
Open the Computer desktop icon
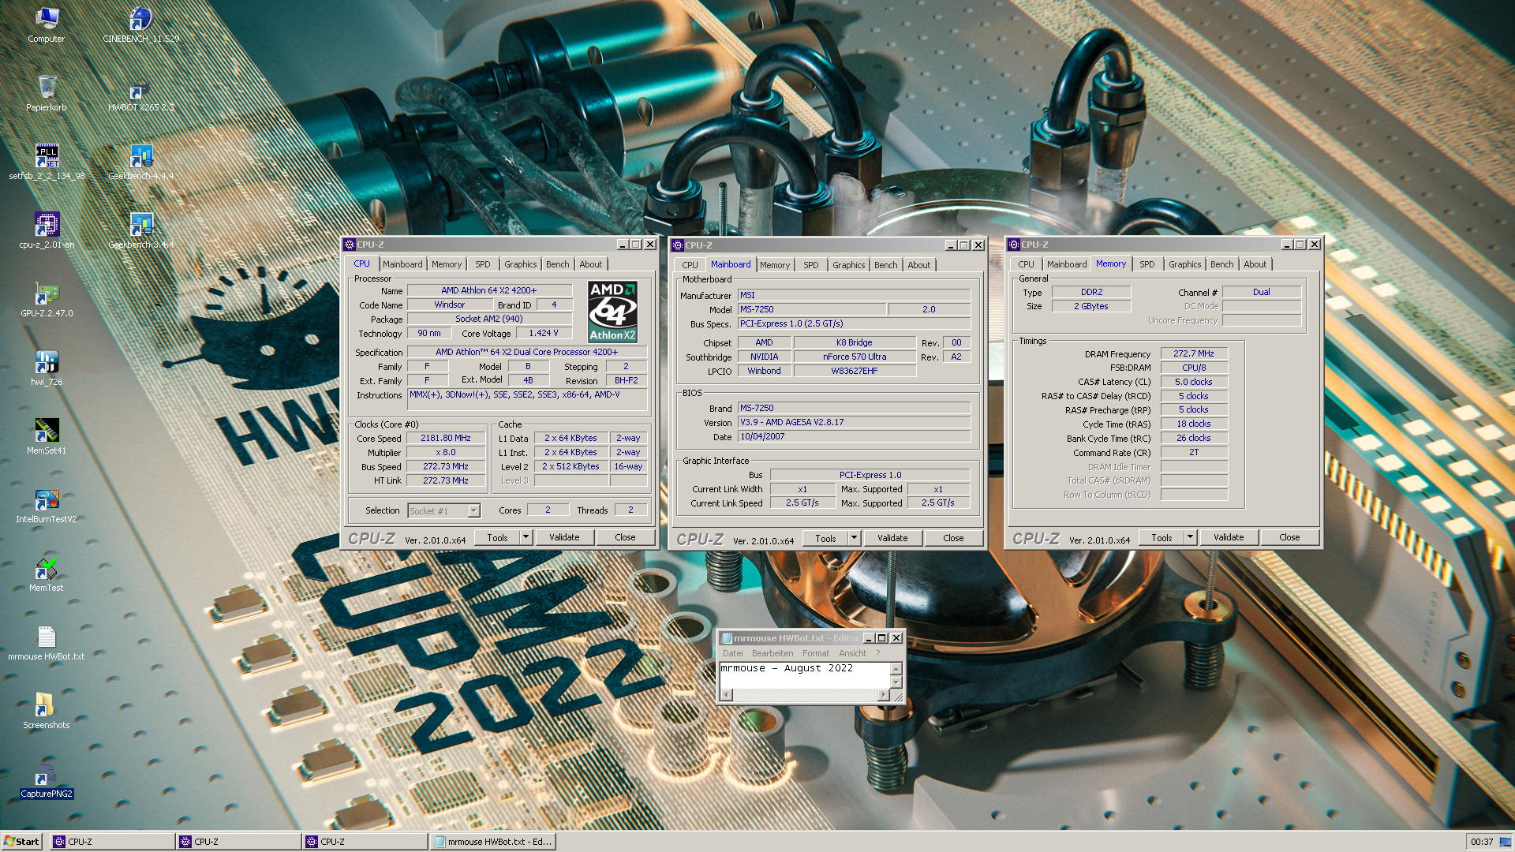coord(47,24)
